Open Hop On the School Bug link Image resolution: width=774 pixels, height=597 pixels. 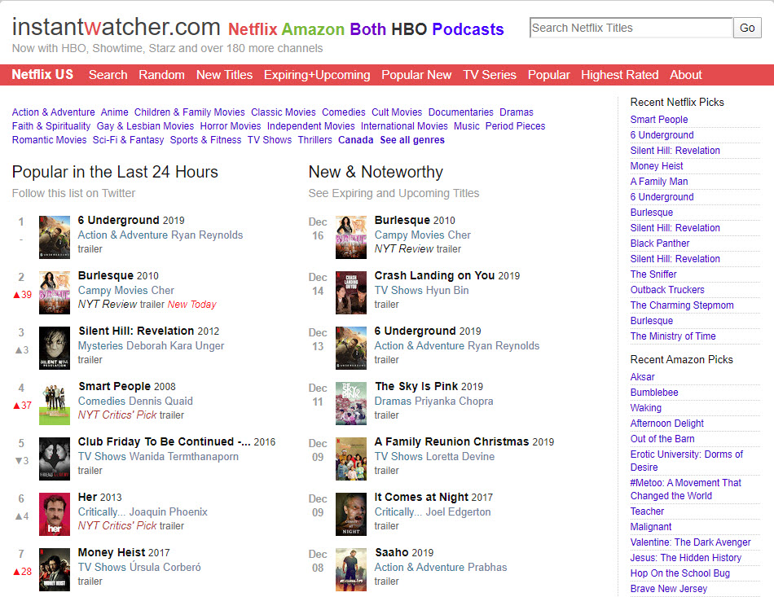coord(679,573)
